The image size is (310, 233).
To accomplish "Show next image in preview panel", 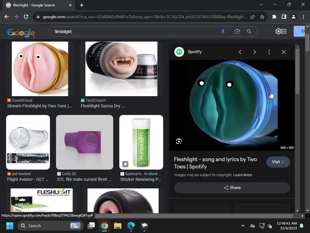I will (x=254, y=52).
